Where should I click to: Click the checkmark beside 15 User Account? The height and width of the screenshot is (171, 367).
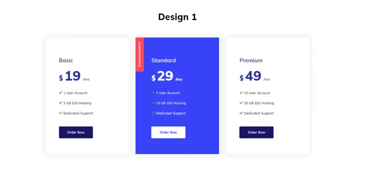(241, 93)
